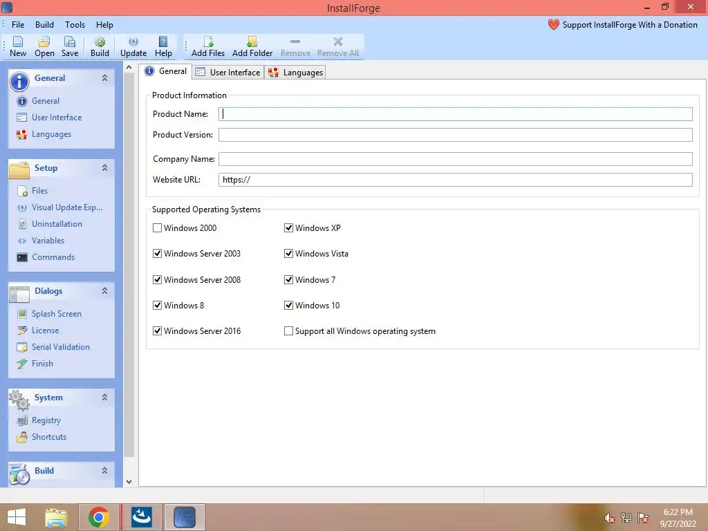The width and height of the screenshot is (708, 531).
Task: Click the clock in the system tray
Action: pyautogui.click(x=678, y=518)
